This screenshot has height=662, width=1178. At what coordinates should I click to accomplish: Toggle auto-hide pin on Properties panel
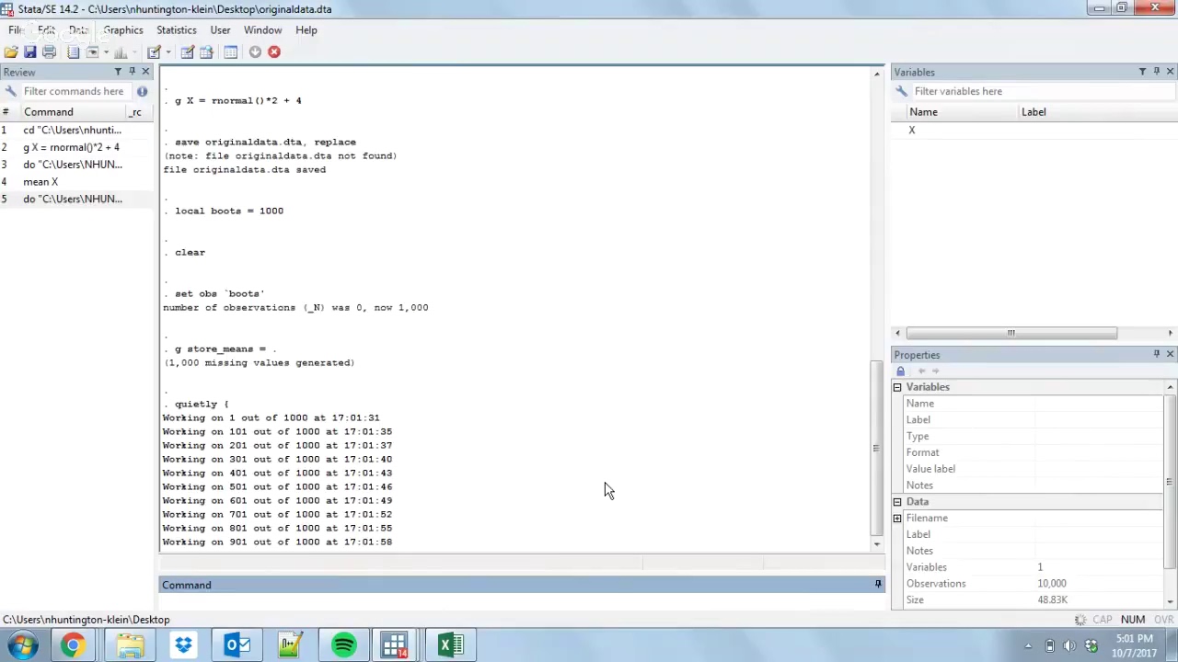click(x=1156, y=354)
